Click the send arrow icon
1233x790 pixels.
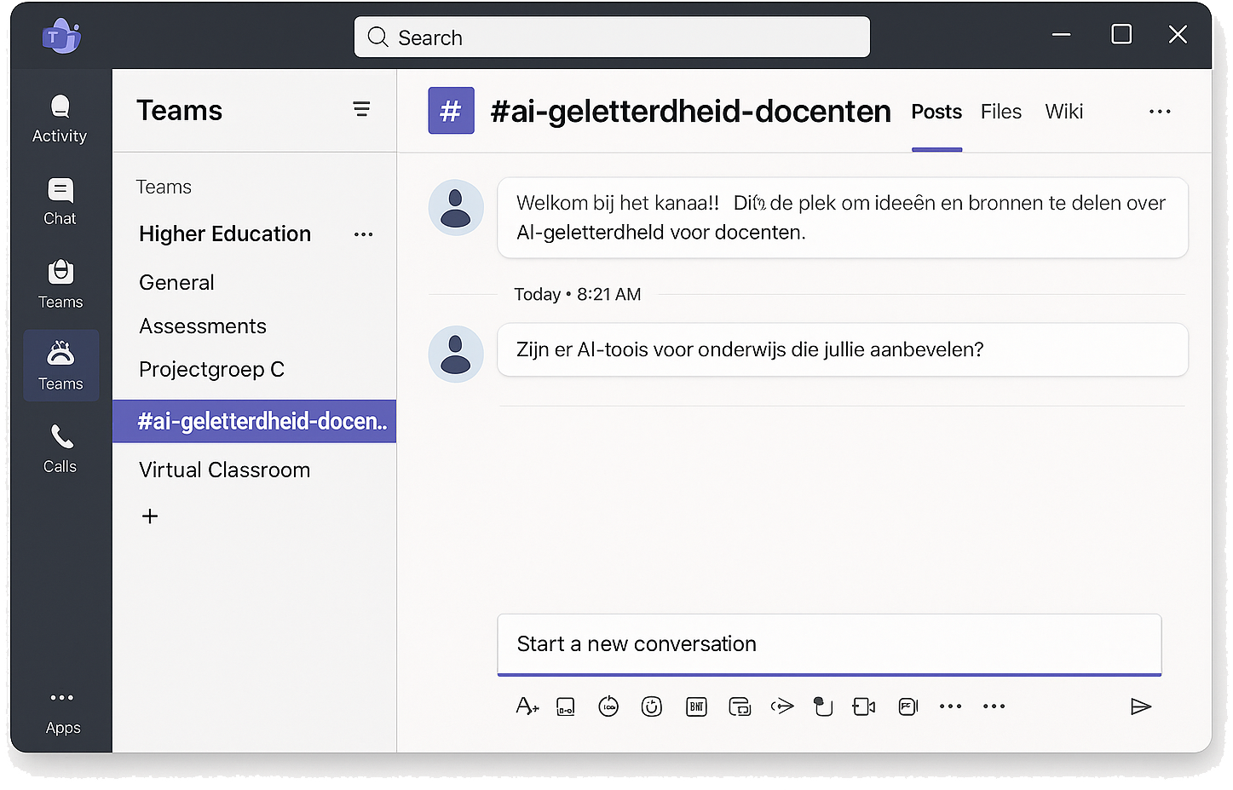1140,706
